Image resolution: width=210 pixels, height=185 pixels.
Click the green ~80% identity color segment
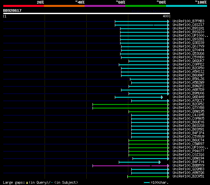click(146, 6)
